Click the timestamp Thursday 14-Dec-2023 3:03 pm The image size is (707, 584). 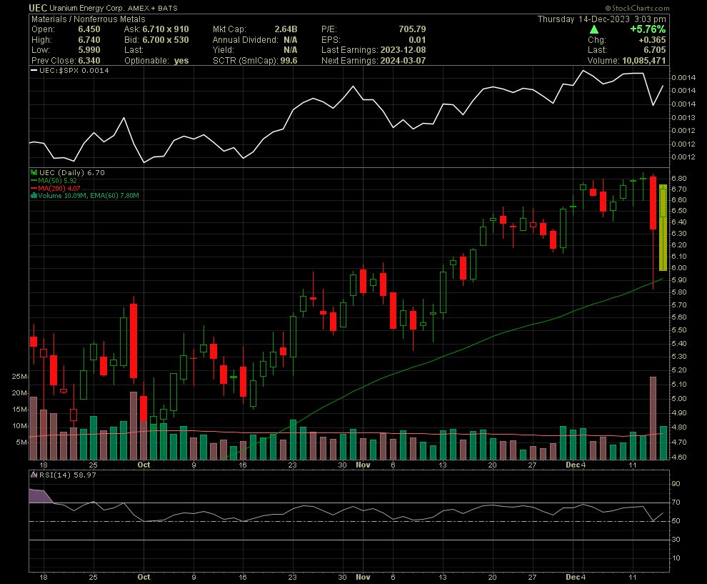click(601, 19)
